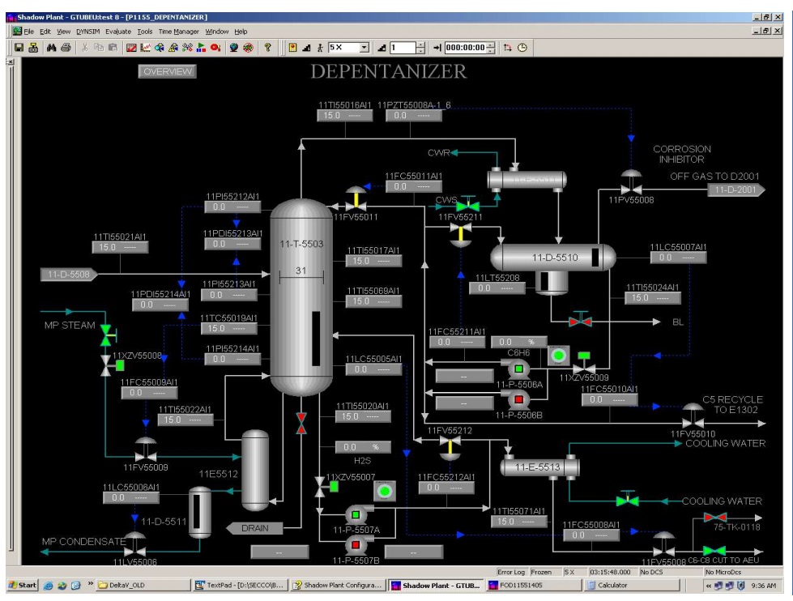Open the Time Manager menu
The image size is (793, 601).
(x=178, y=32)
